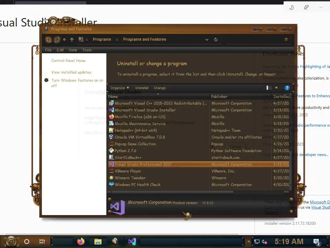Click the Winaero Tweaker icon in the list

[111, 178]
